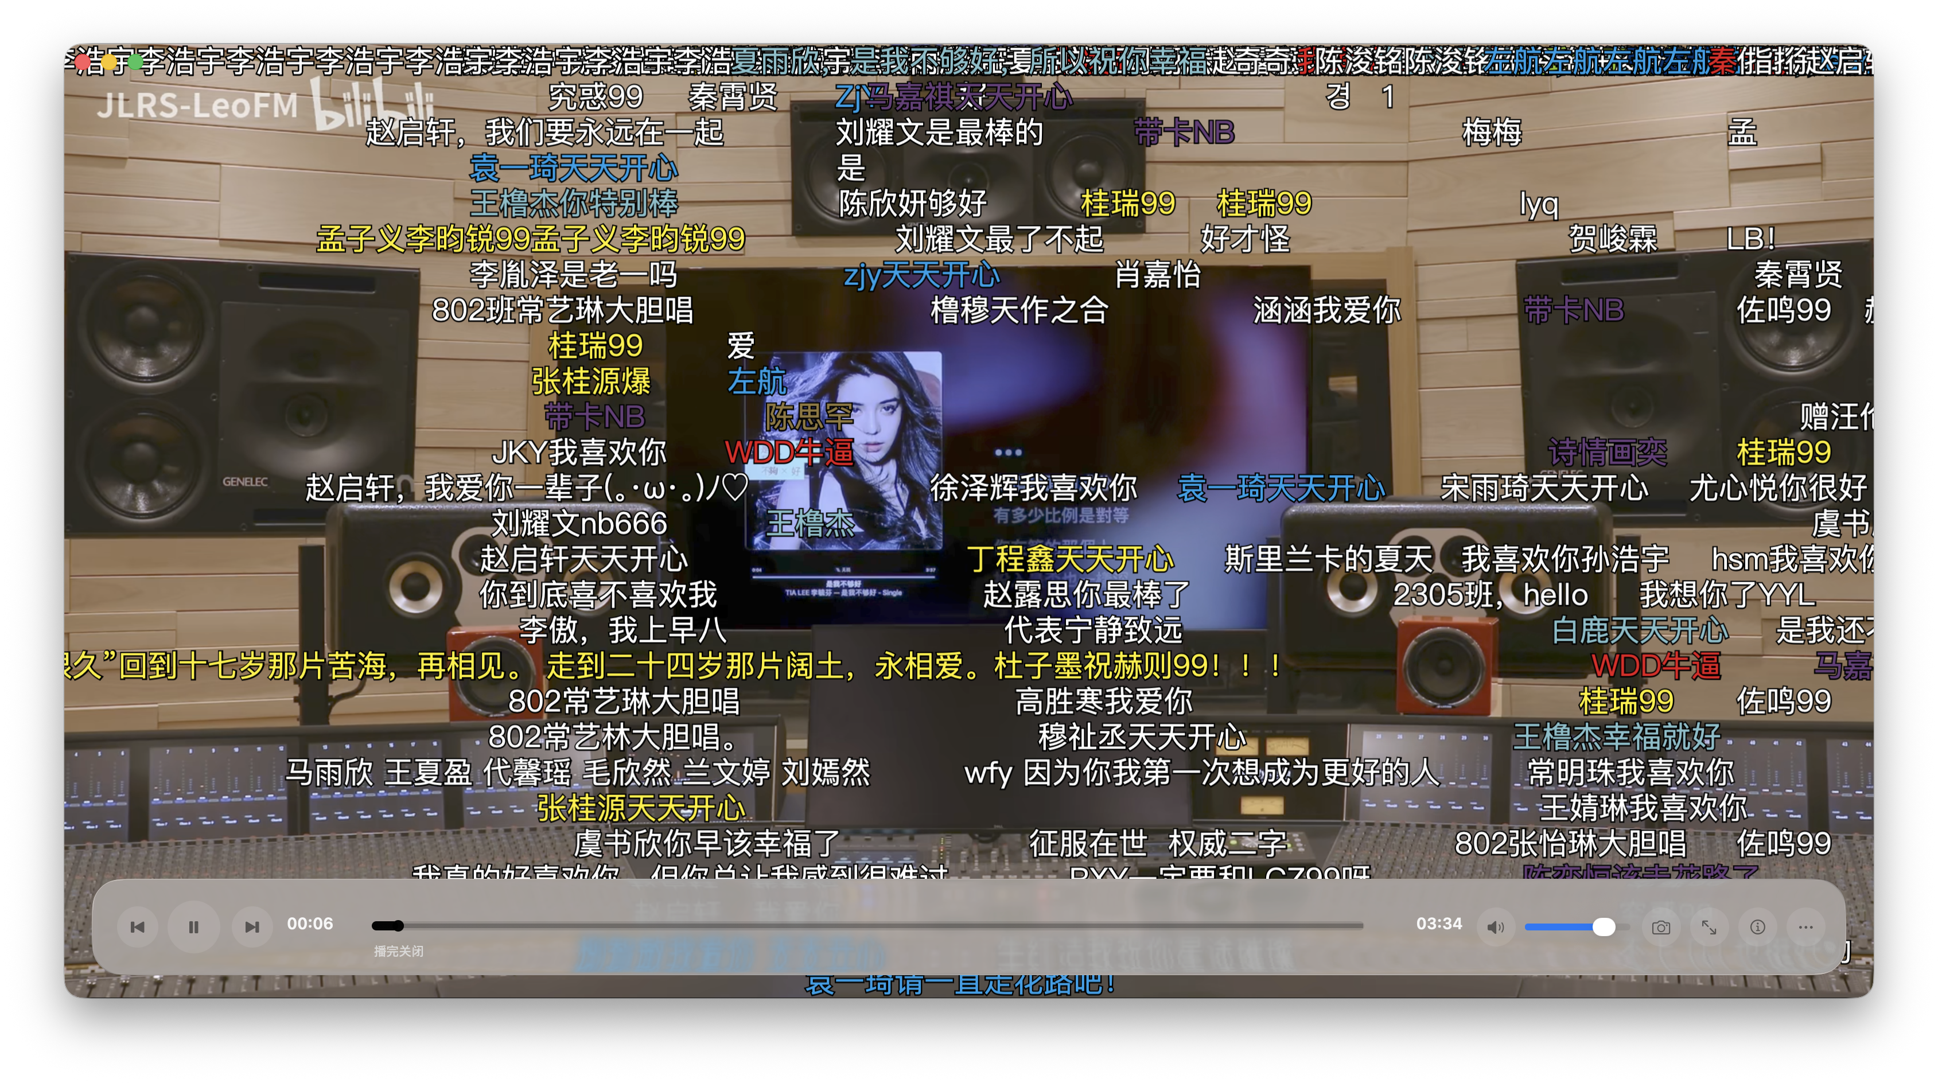This screenshot has width=1938, height=1083.
Task: Enter fullscreen with the expand arrows icon
Action: coord(1709,926)
